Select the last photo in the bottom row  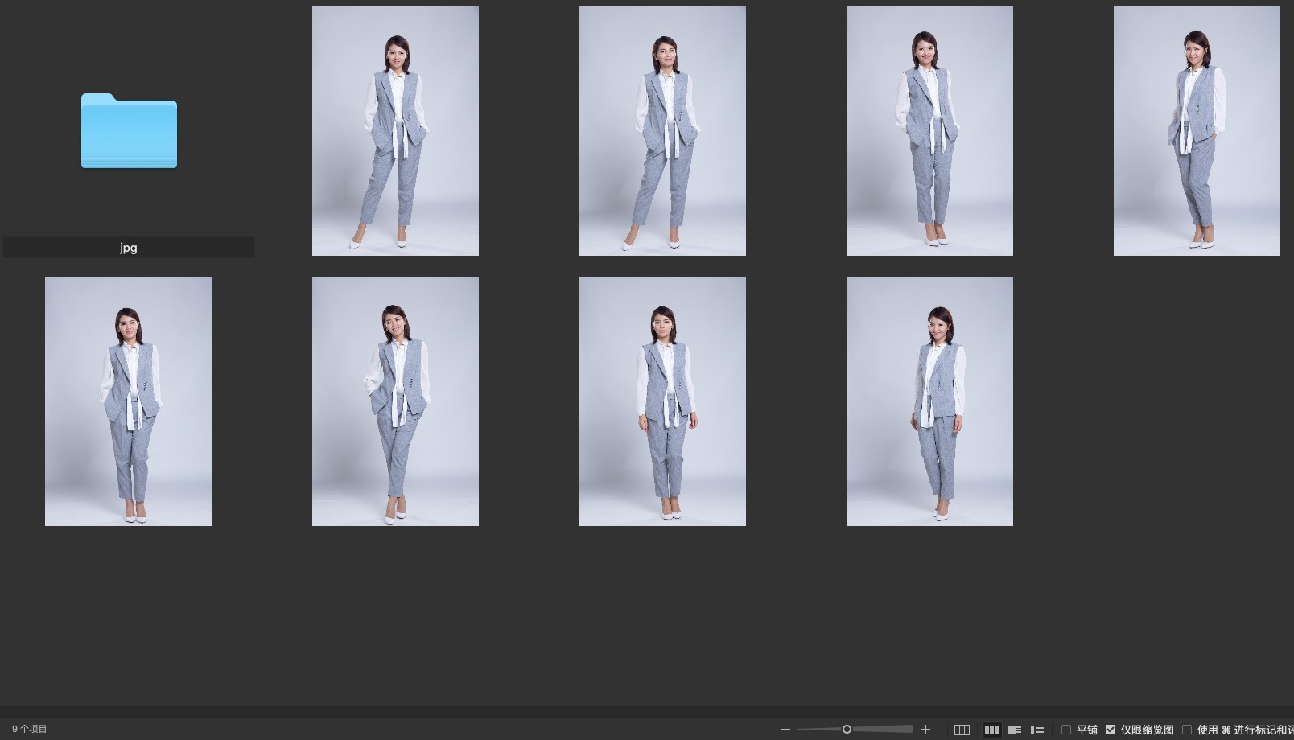coord(929,401)
